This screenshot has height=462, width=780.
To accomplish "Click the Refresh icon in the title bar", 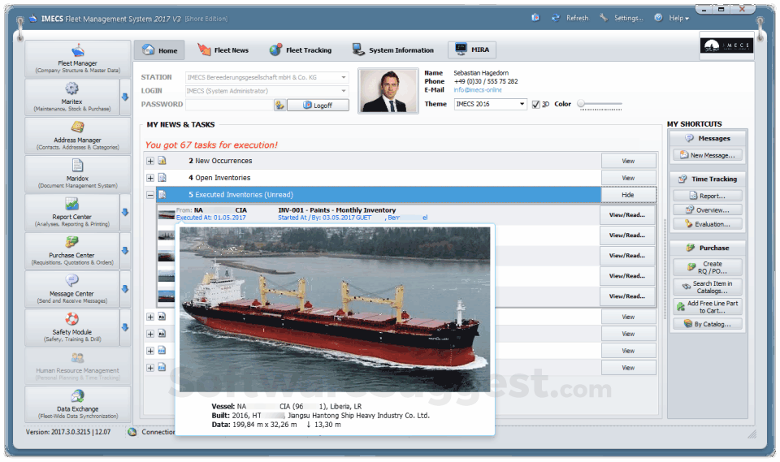I will [x=556, y=18].
